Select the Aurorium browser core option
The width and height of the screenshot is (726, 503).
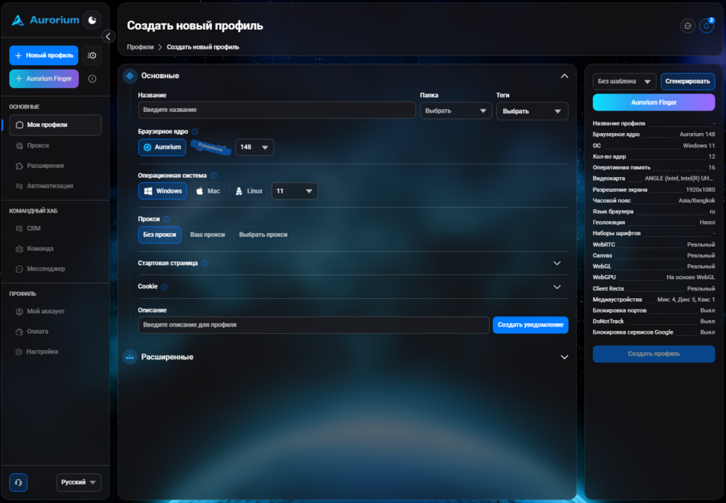pyautogui.click(x=162, y=147)
